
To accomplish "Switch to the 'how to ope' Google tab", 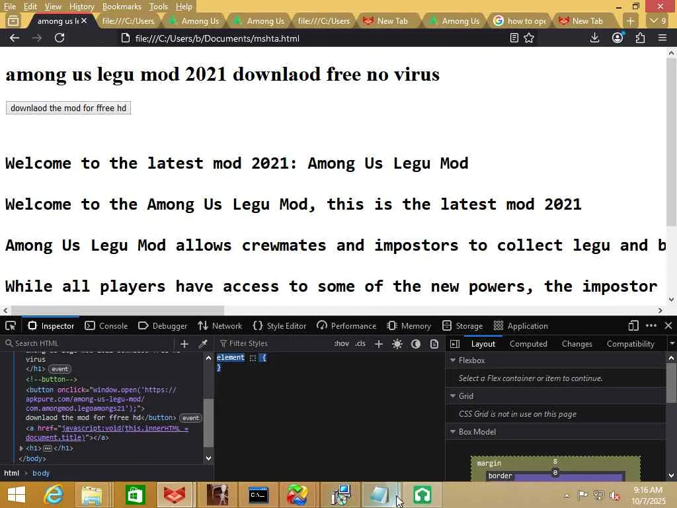I will coord(520,21).
